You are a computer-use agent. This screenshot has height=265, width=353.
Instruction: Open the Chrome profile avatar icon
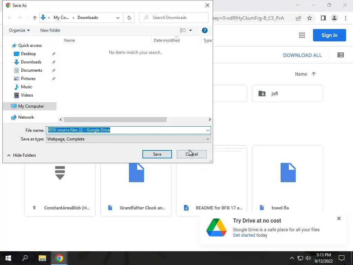[x=334, y=18]
